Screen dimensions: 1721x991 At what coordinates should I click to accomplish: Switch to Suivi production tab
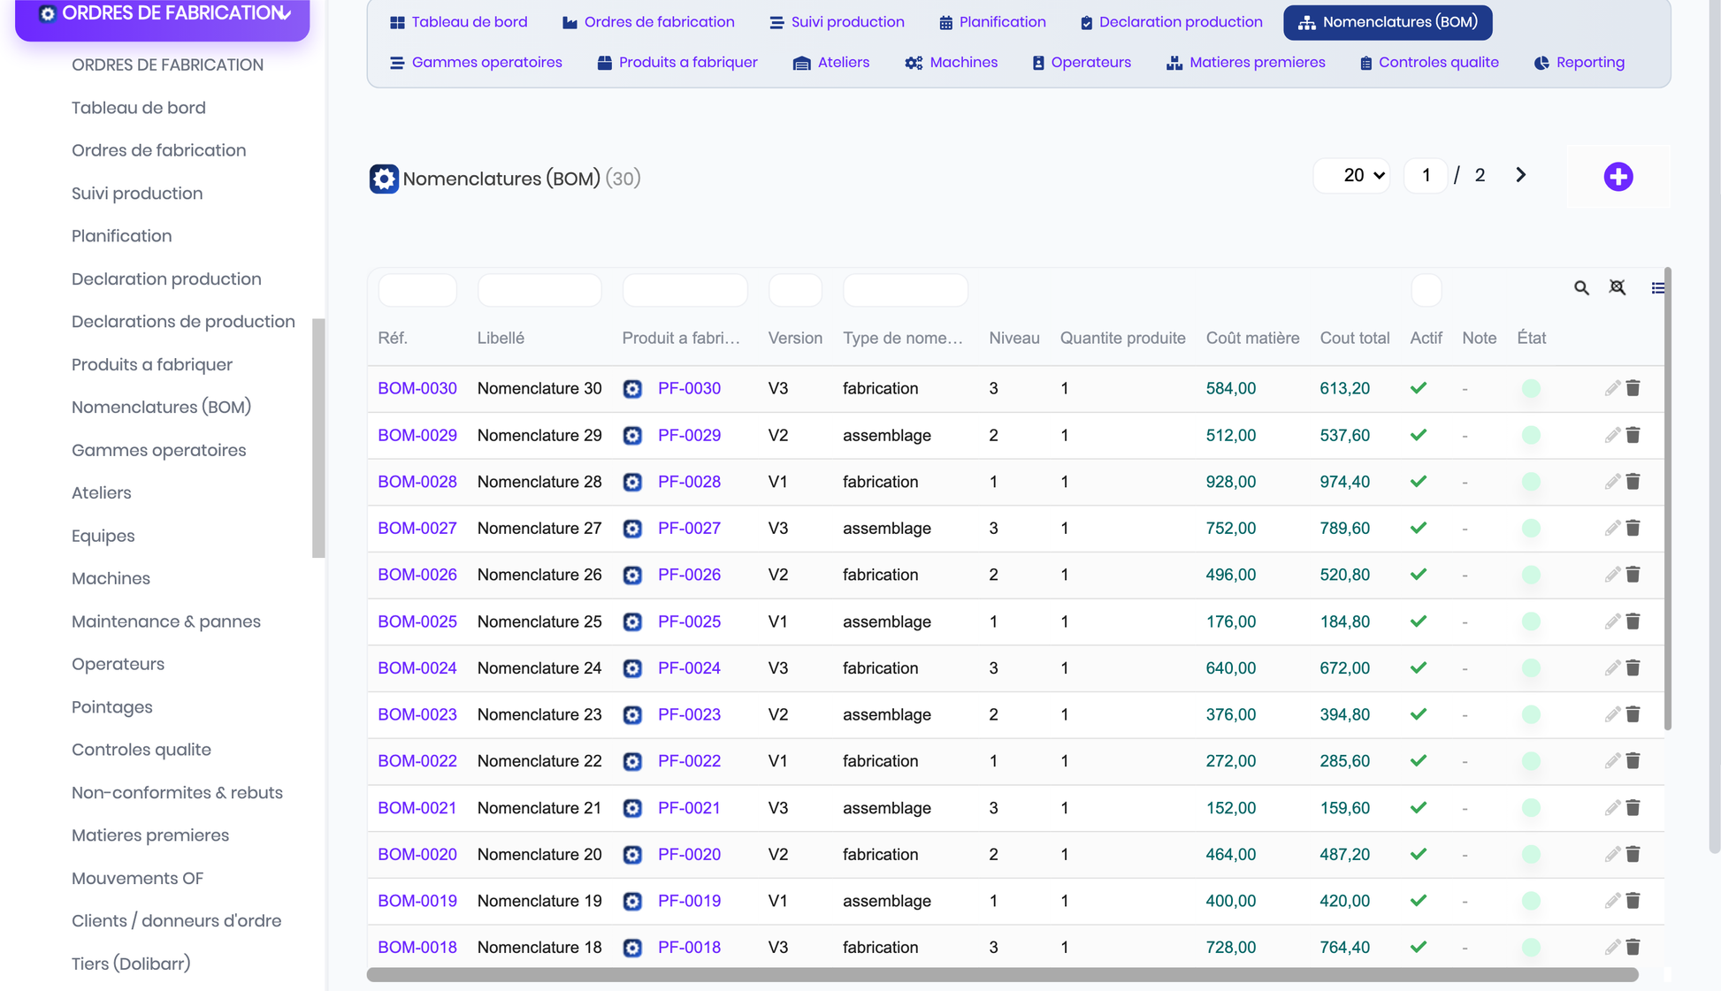(837, 22)
